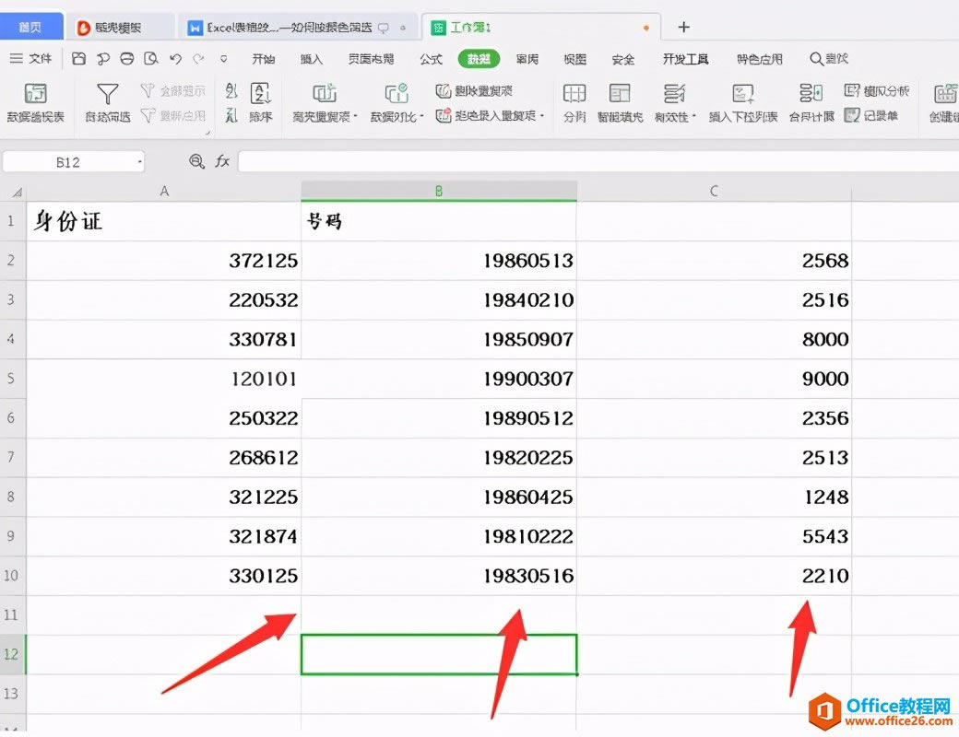Click the magnifier icon beside fx
The height and width of the screenshot is (737, 959).
point(196,161)
